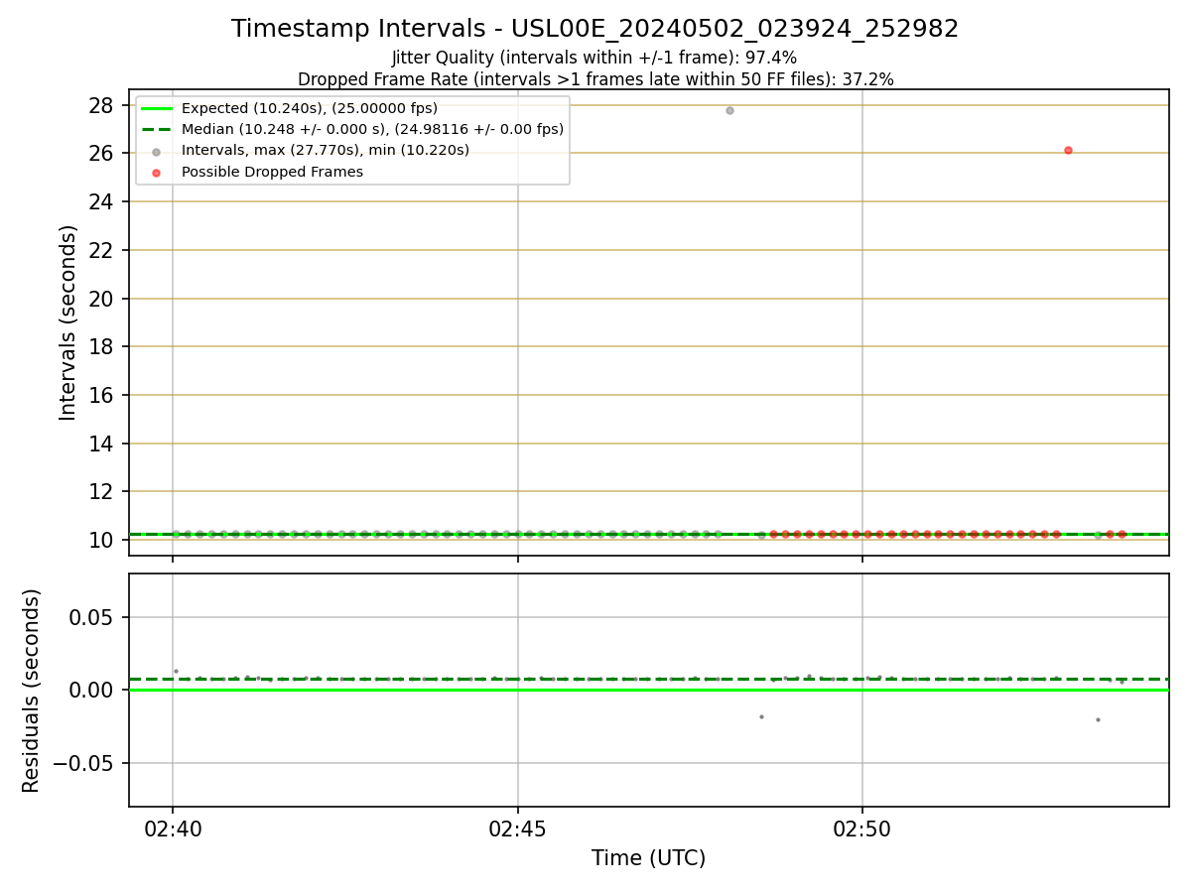Click the gray dot marker in the legend

156,151
